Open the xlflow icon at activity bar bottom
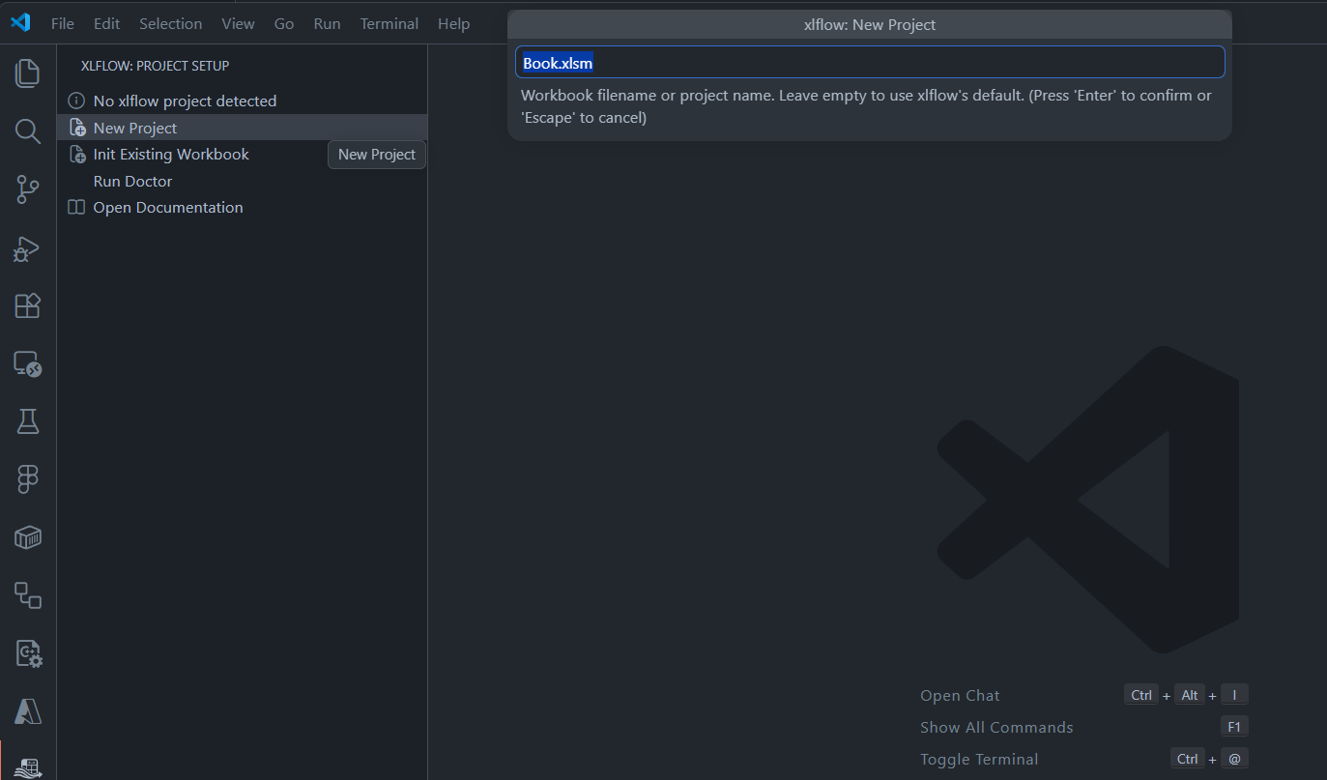Screen dimensions: 1327x780 point(28,766)
